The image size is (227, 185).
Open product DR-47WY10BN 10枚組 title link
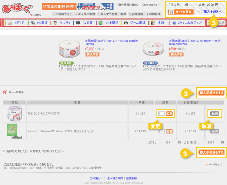point(195,42)
